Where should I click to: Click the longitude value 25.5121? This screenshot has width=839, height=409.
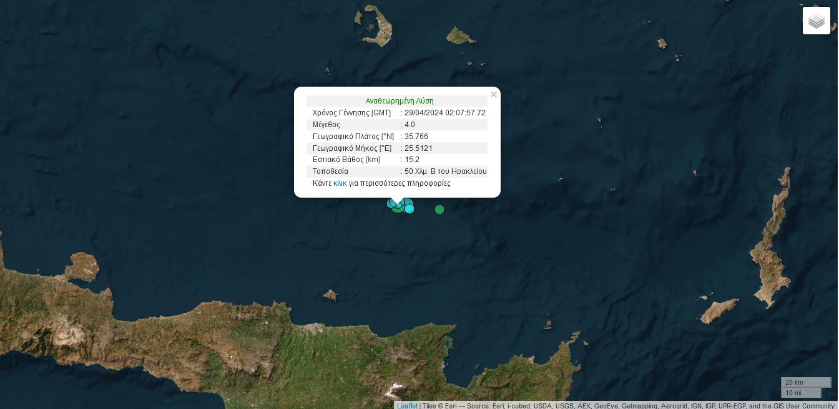tap(418, 148)
